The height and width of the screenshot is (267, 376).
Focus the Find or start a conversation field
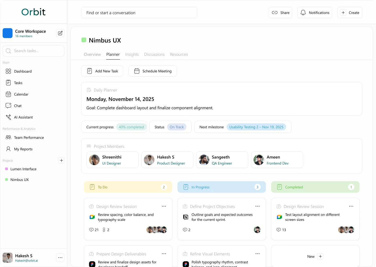(x=139, y=13)
